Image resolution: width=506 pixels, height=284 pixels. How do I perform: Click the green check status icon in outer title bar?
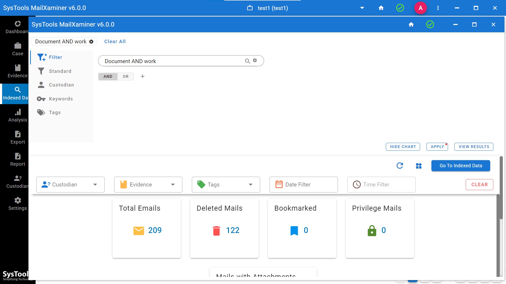pos(400,8)
